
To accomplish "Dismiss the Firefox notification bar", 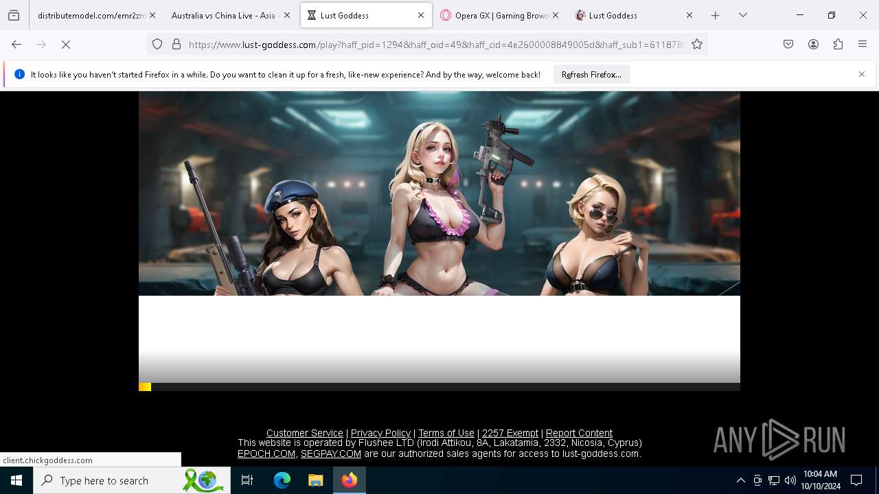I will point(862,74).
